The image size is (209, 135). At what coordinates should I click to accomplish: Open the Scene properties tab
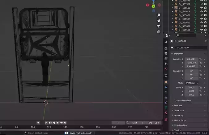(166, 64)
